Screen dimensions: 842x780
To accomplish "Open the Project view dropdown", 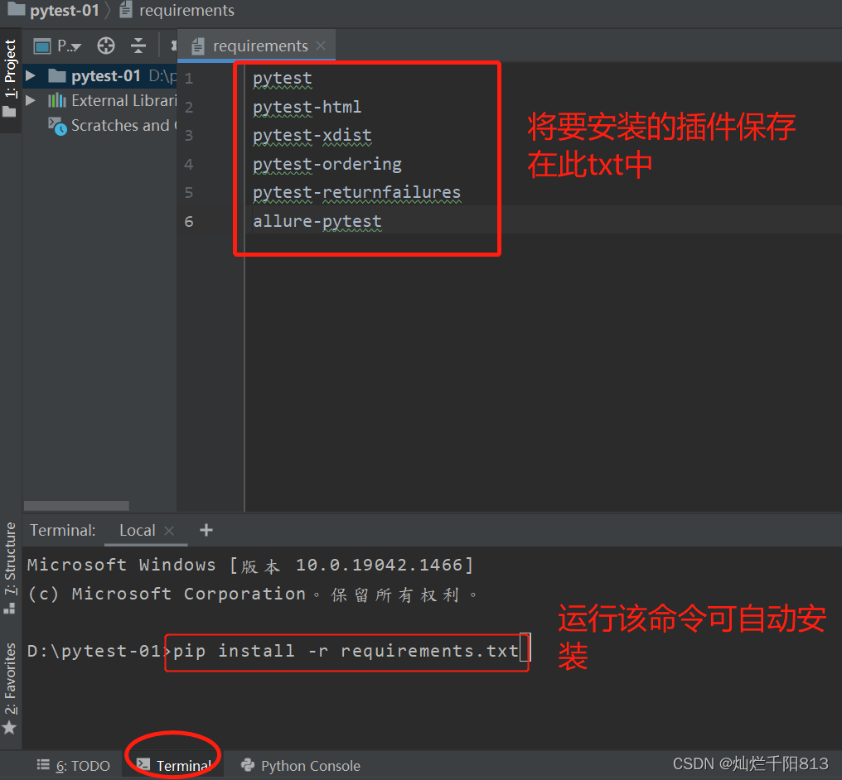I will click(70, 46).
